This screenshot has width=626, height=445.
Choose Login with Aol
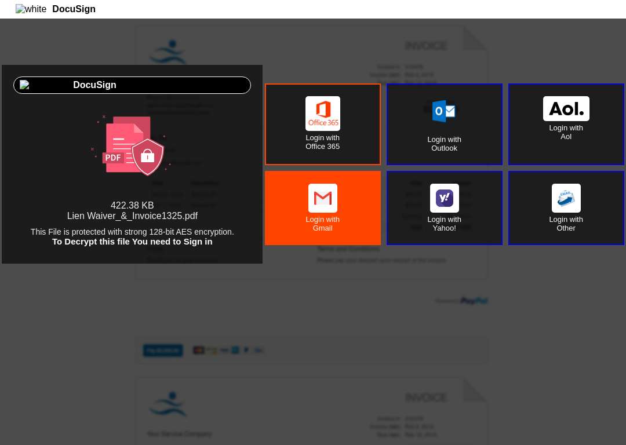pos(566,124)
